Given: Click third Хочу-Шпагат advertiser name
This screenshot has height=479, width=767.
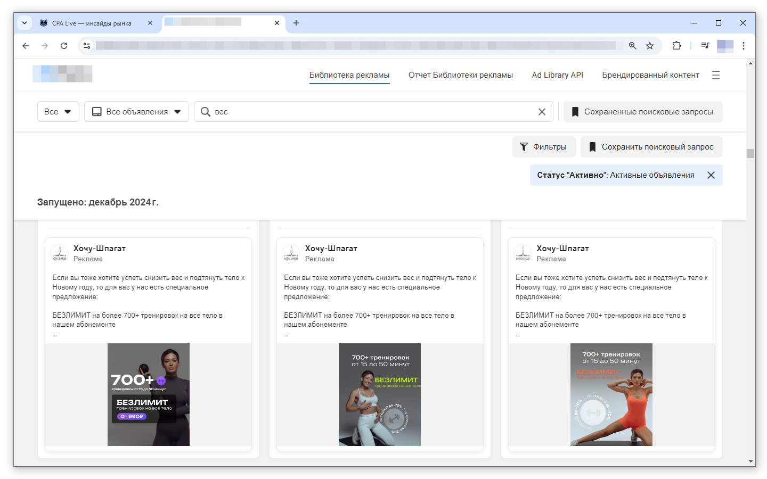Looking at the screenshot, I should pyautogui.click(x=563, y=249).
